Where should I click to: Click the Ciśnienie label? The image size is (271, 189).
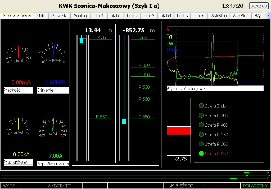pos(53,90)
